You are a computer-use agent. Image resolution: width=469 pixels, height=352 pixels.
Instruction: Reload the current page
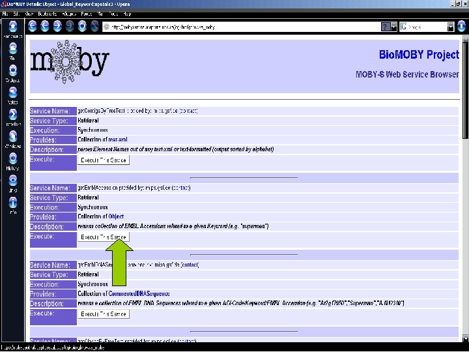coord(82,27)
